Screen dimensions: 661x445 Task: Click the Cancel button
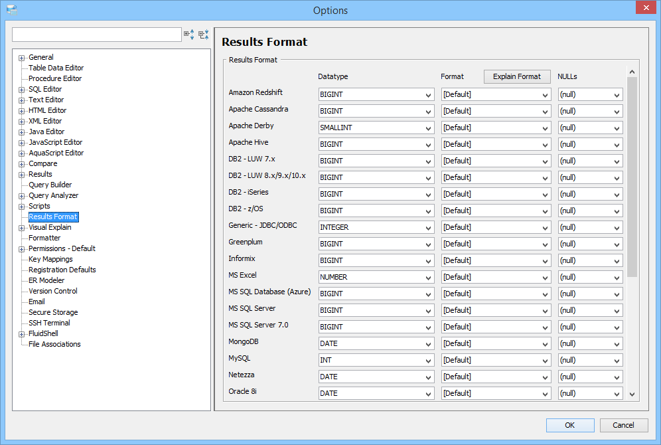pos(623,425)
